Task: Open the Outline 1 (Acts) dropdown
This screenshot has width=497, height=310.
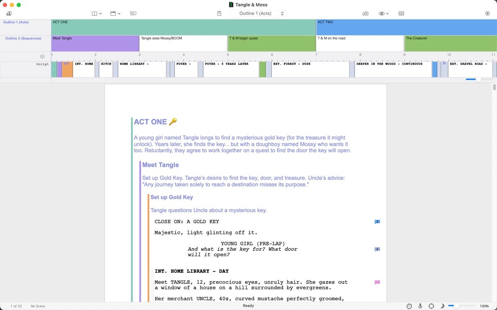Action: click(258, 13)
